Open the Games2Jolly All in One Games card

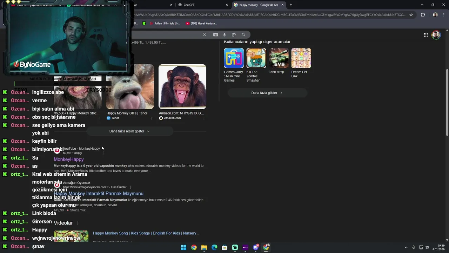[234, 65]
